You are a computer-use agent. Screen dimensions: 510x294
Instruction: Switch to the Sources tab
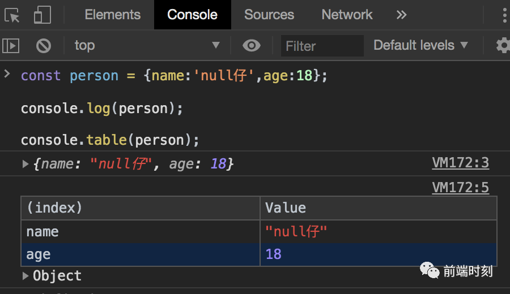[x=269, y=15]
